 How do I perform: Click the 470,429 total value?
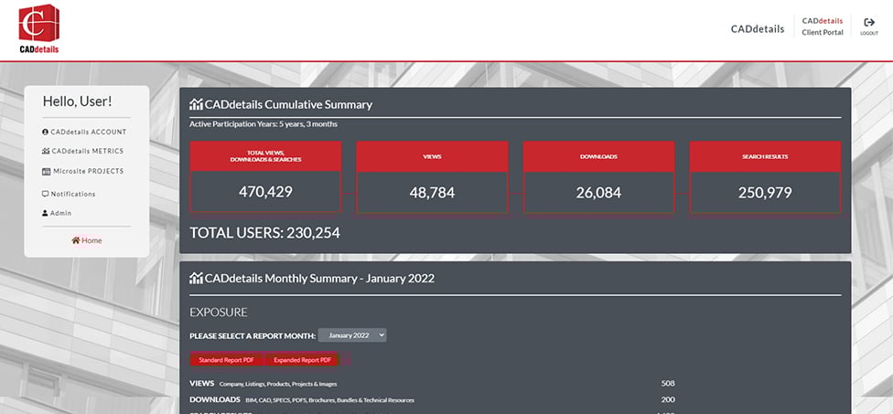265,192
